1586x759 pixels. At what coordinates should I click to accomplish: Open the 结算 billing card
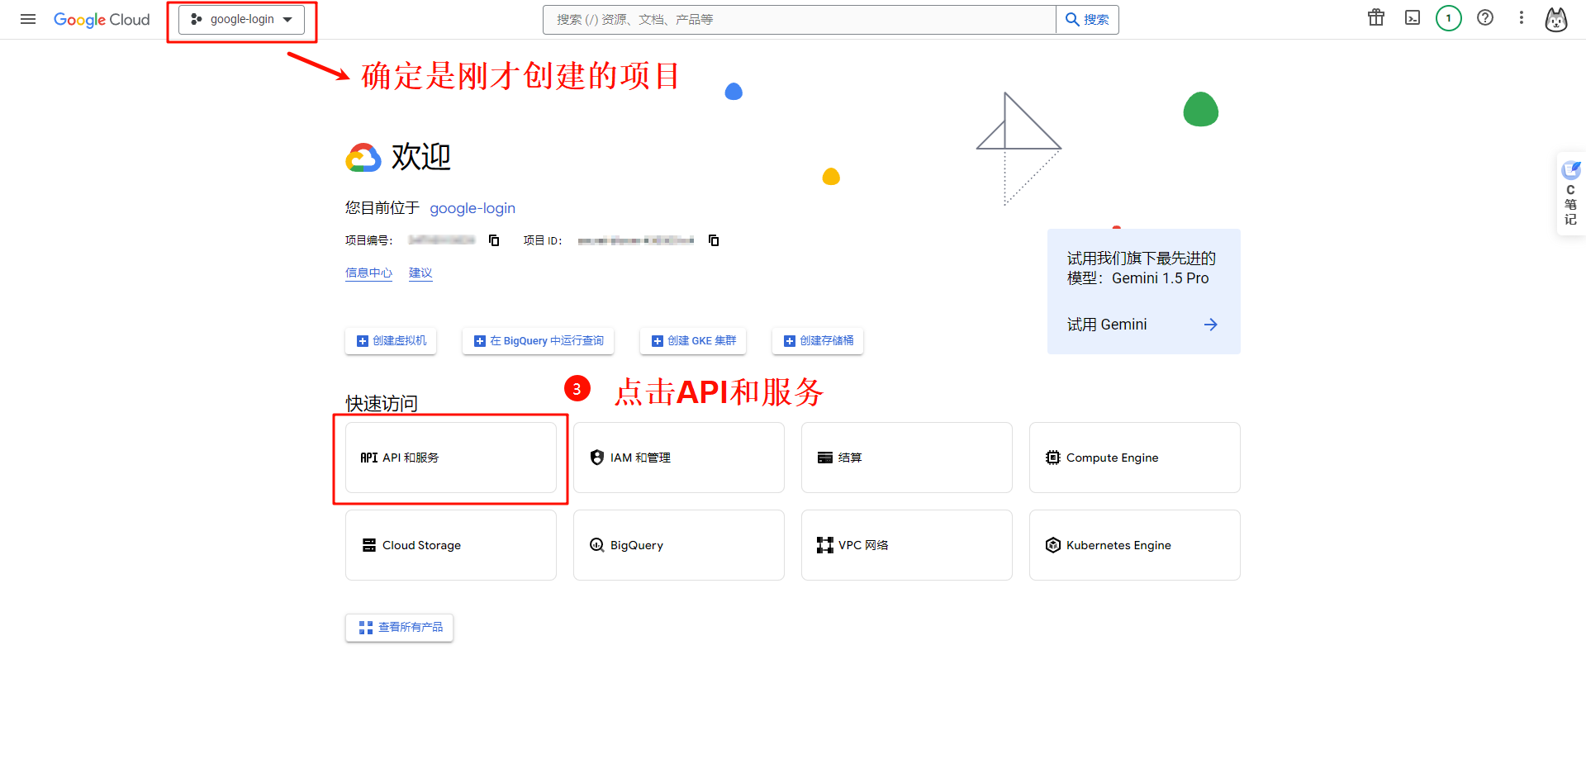coord(907,458)
